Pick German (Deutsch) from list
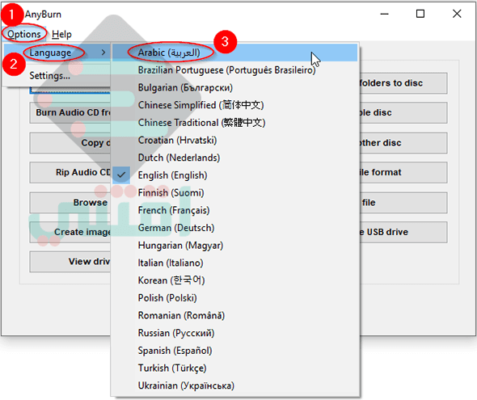Image resolution: width=477 pixels, height=400 pixels. click(x=234, y=228)
